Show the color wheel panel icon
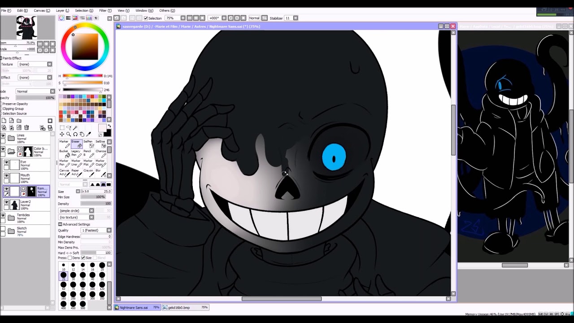The width and height of the screenshot is (574, 323). pos(61,18)
